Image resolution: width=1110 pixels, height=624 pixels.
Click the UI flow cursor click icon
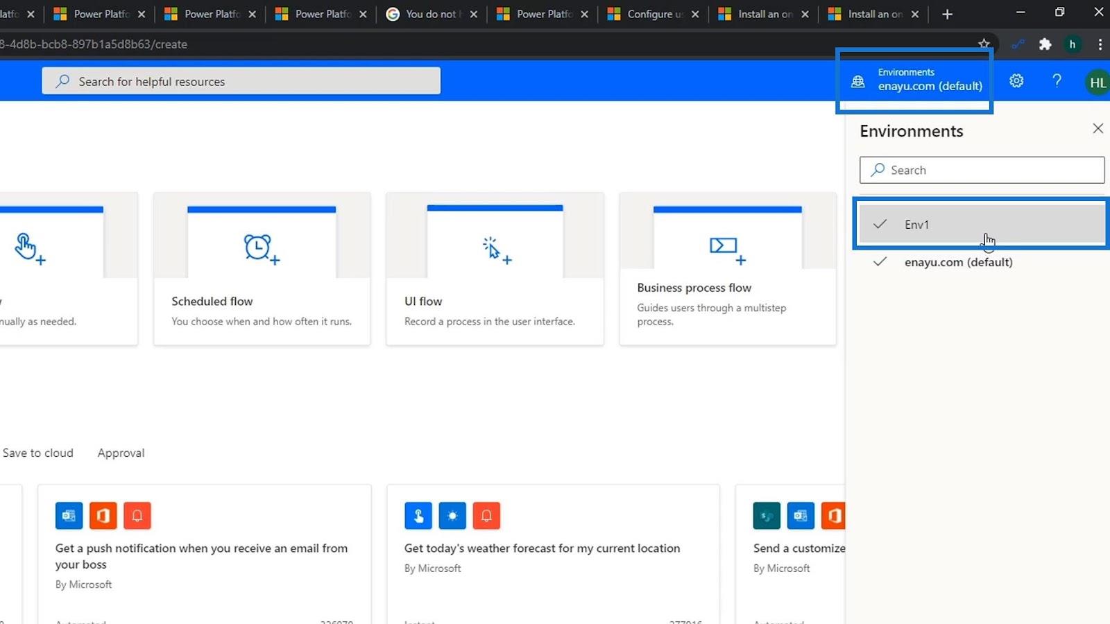coord(497,250)
